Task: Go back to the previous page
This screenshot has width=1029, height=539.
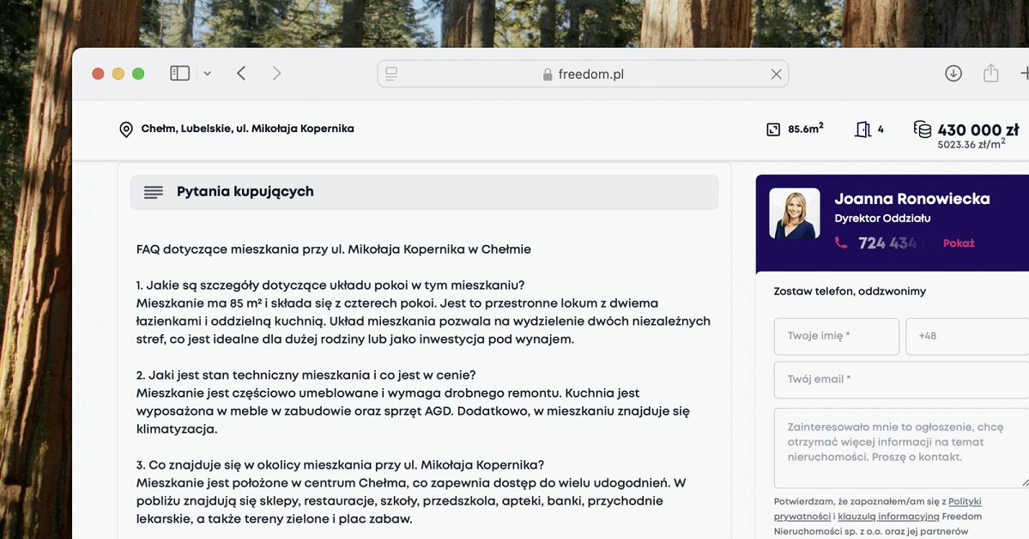Action: click(241, 74)
